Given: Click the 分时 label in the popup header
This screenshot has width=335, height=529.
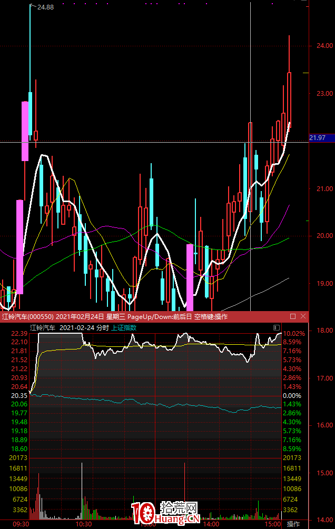Looking at the screenshot, I should click(103, 327).
